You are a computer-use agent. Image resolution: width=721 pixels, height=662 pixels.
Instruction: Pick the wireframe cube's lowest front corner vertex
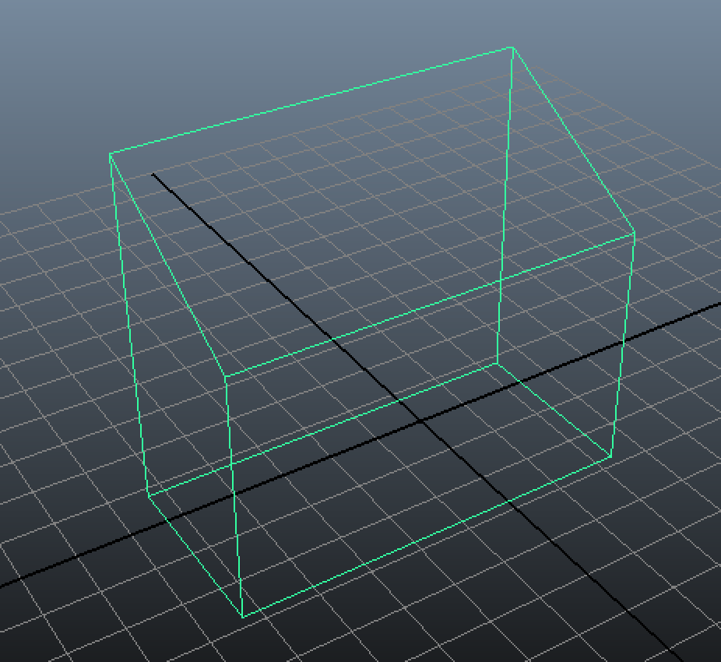point(243,617)
